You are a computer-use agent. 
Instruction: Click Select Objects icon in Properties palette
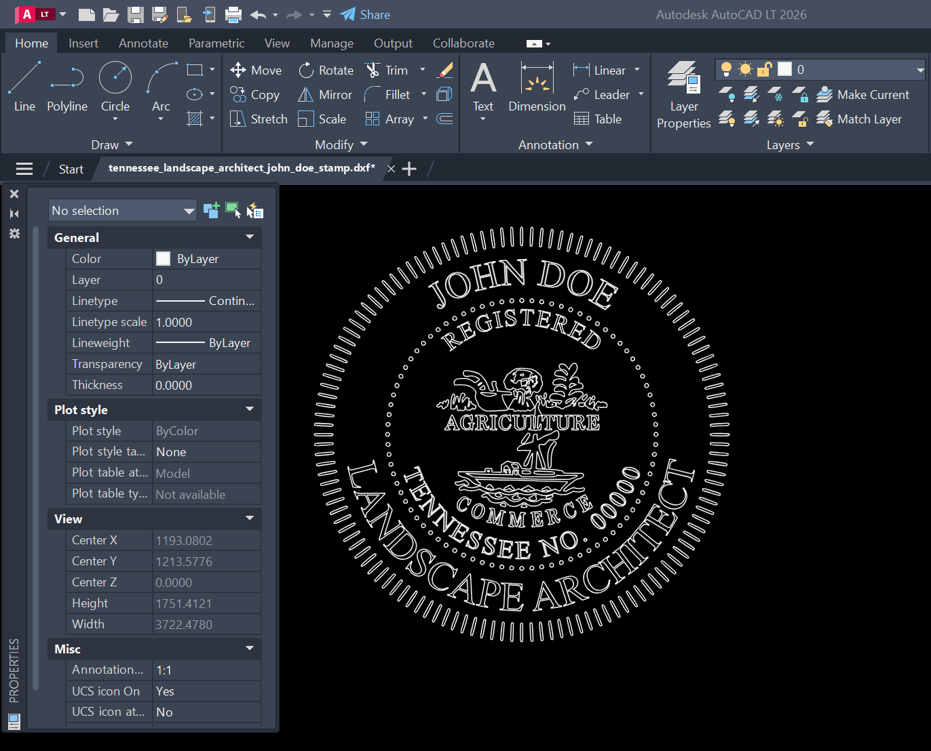coord(233,210)
